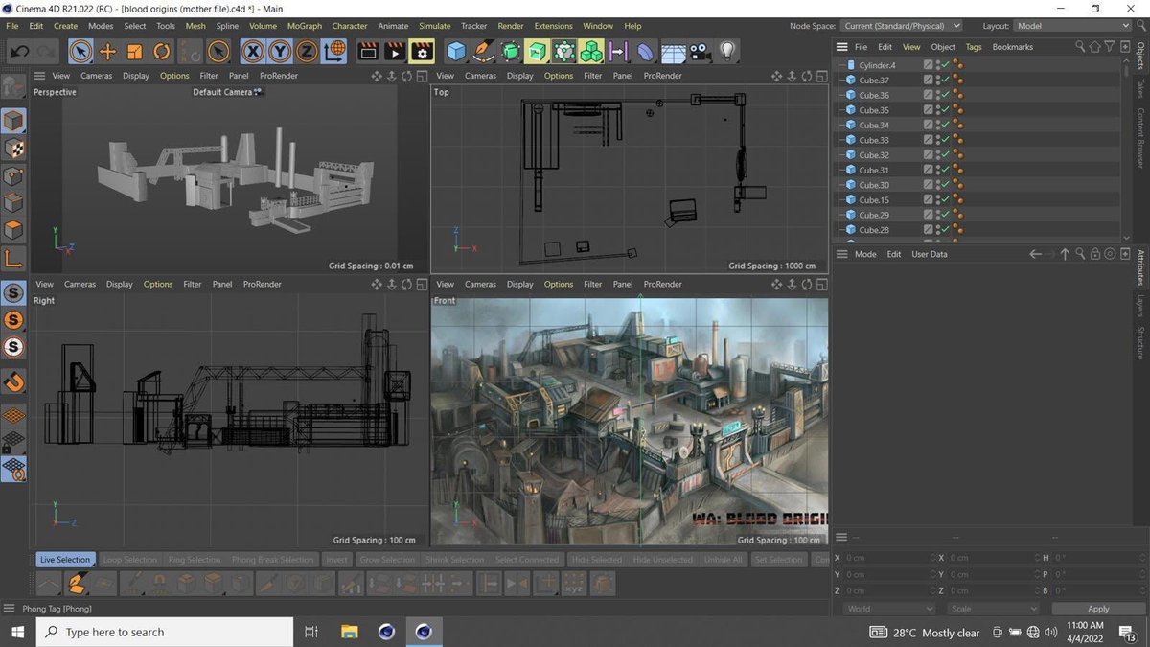Toggle Cylinder.4 green enable checkmark

944,65
